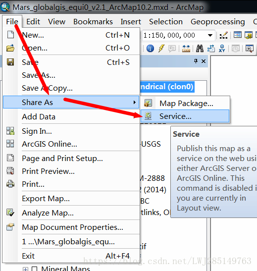The height and width of the screenshot is (271, 257).
Task: Open the File menu
Action: [12, 22]
